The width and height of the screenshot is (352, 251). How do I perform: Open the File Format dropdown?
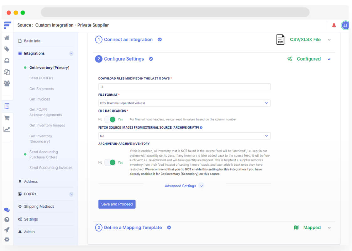184,103
